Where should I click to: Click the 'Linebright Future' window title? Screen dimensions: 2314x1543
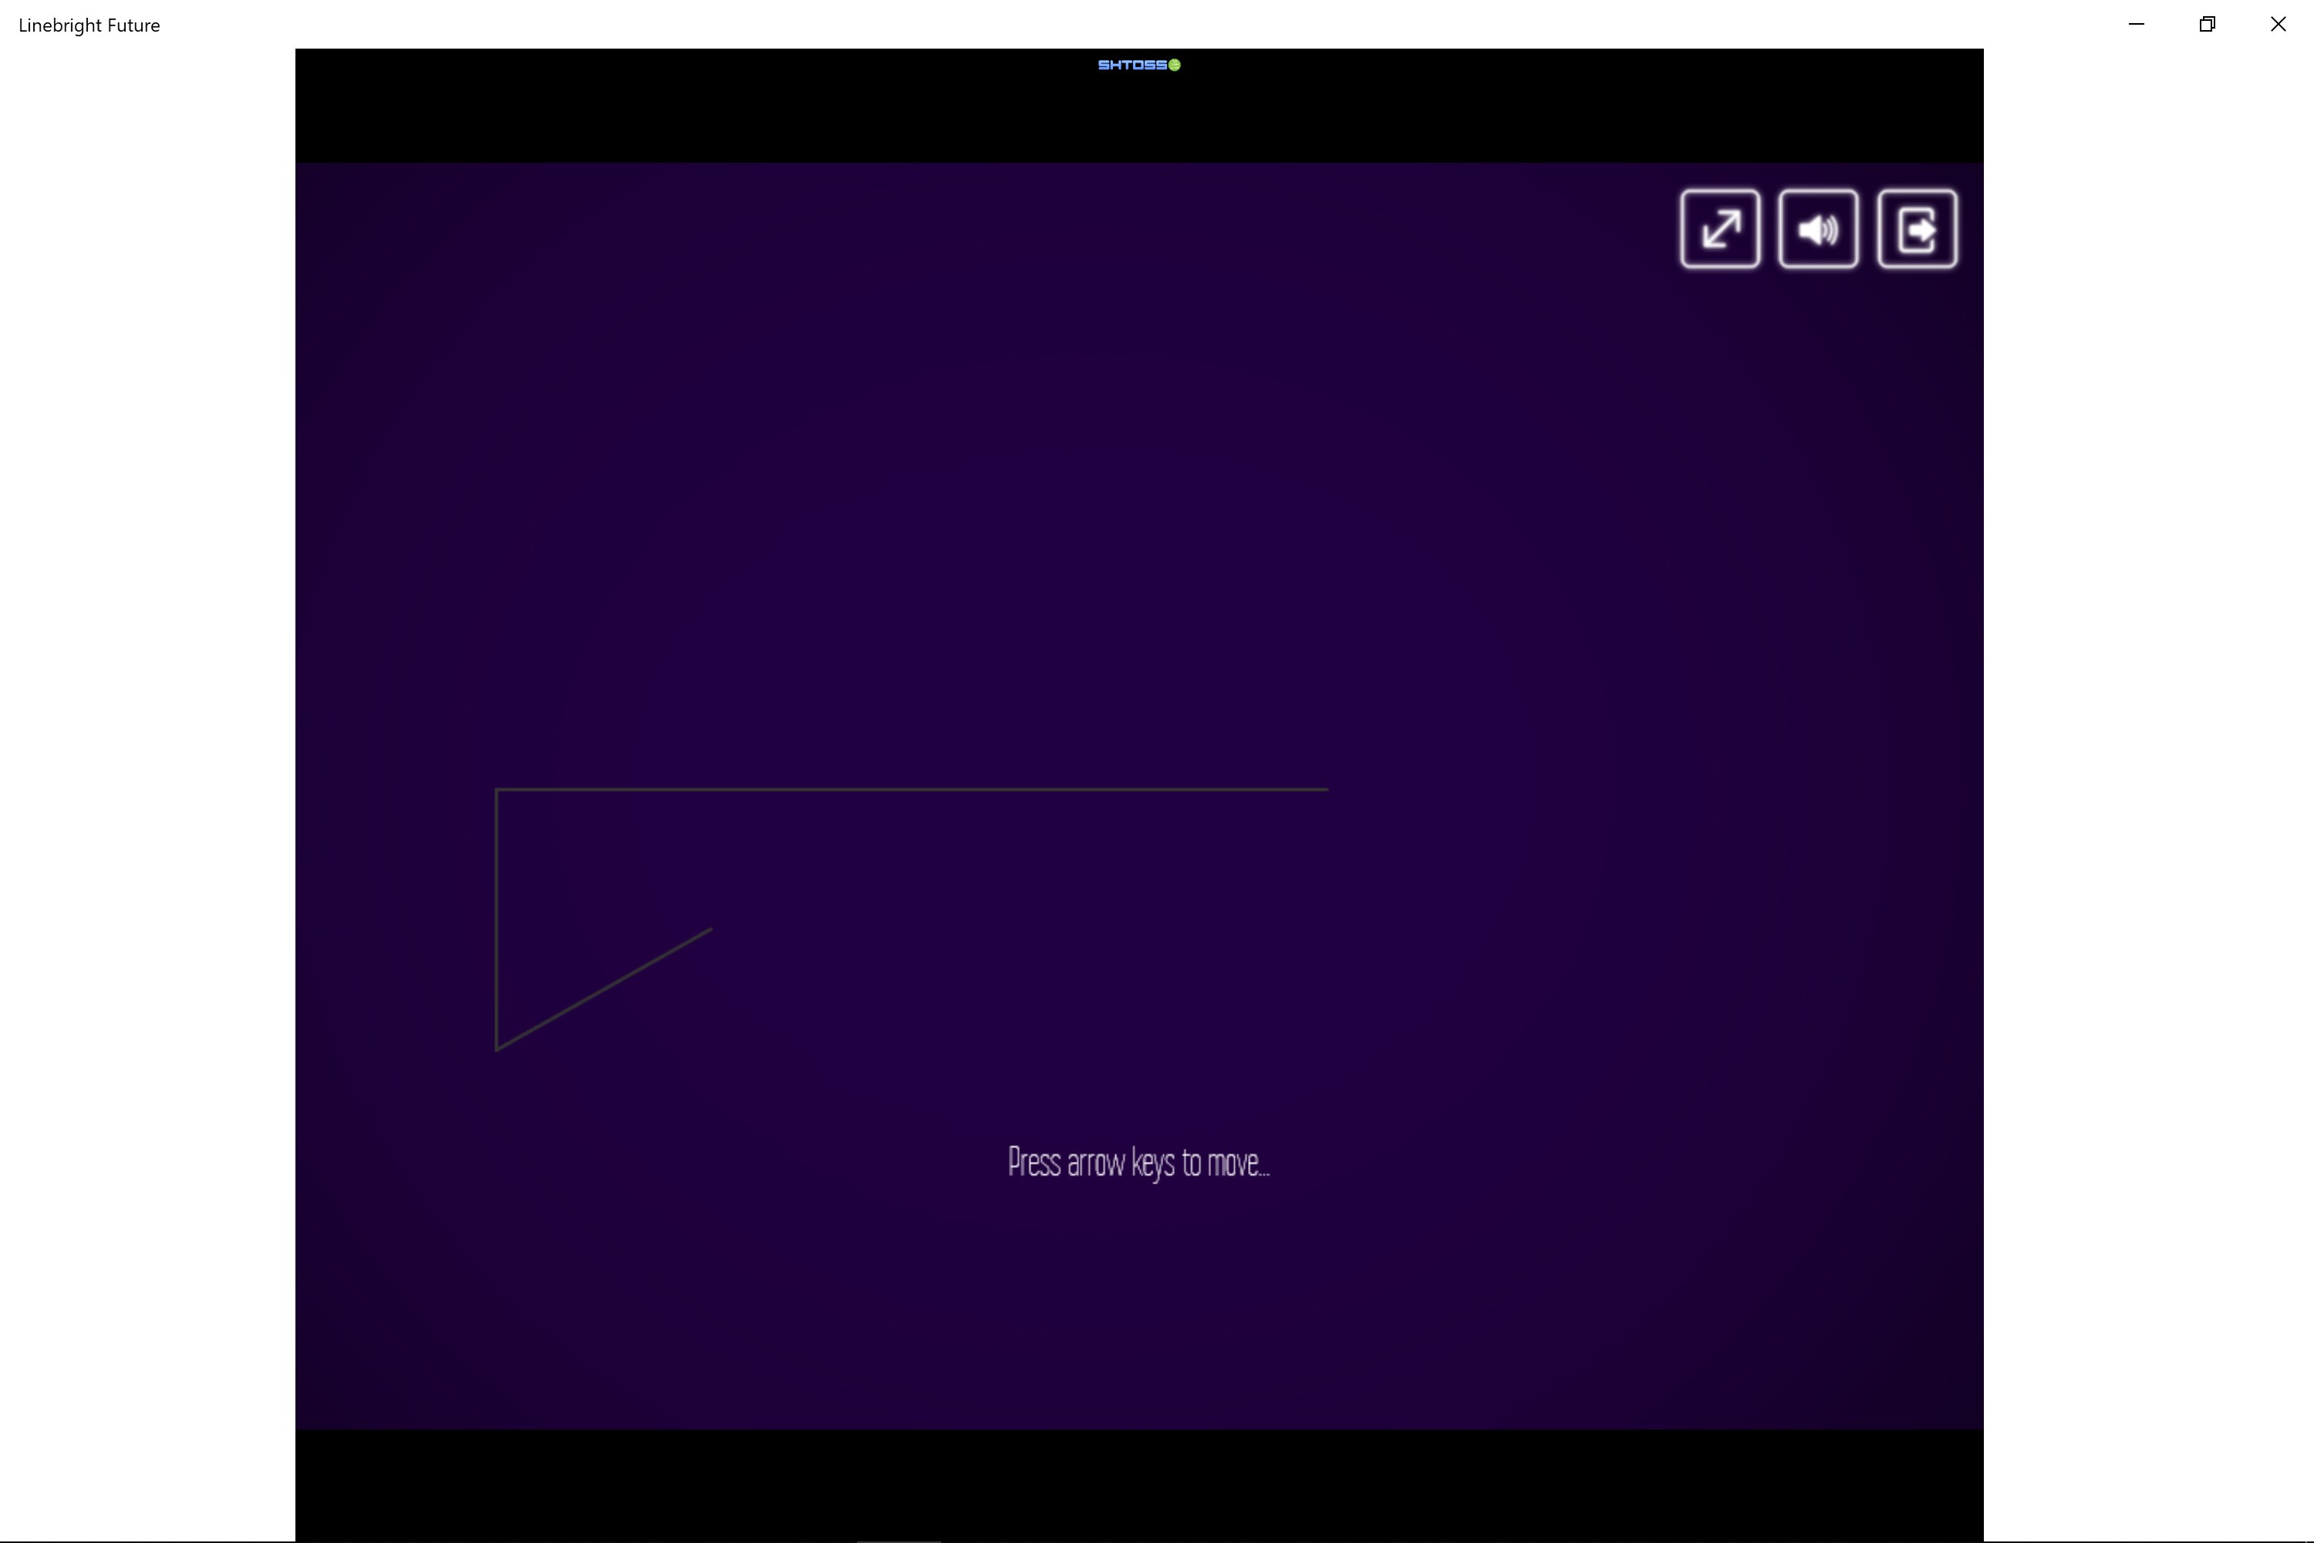coord(89,25)
